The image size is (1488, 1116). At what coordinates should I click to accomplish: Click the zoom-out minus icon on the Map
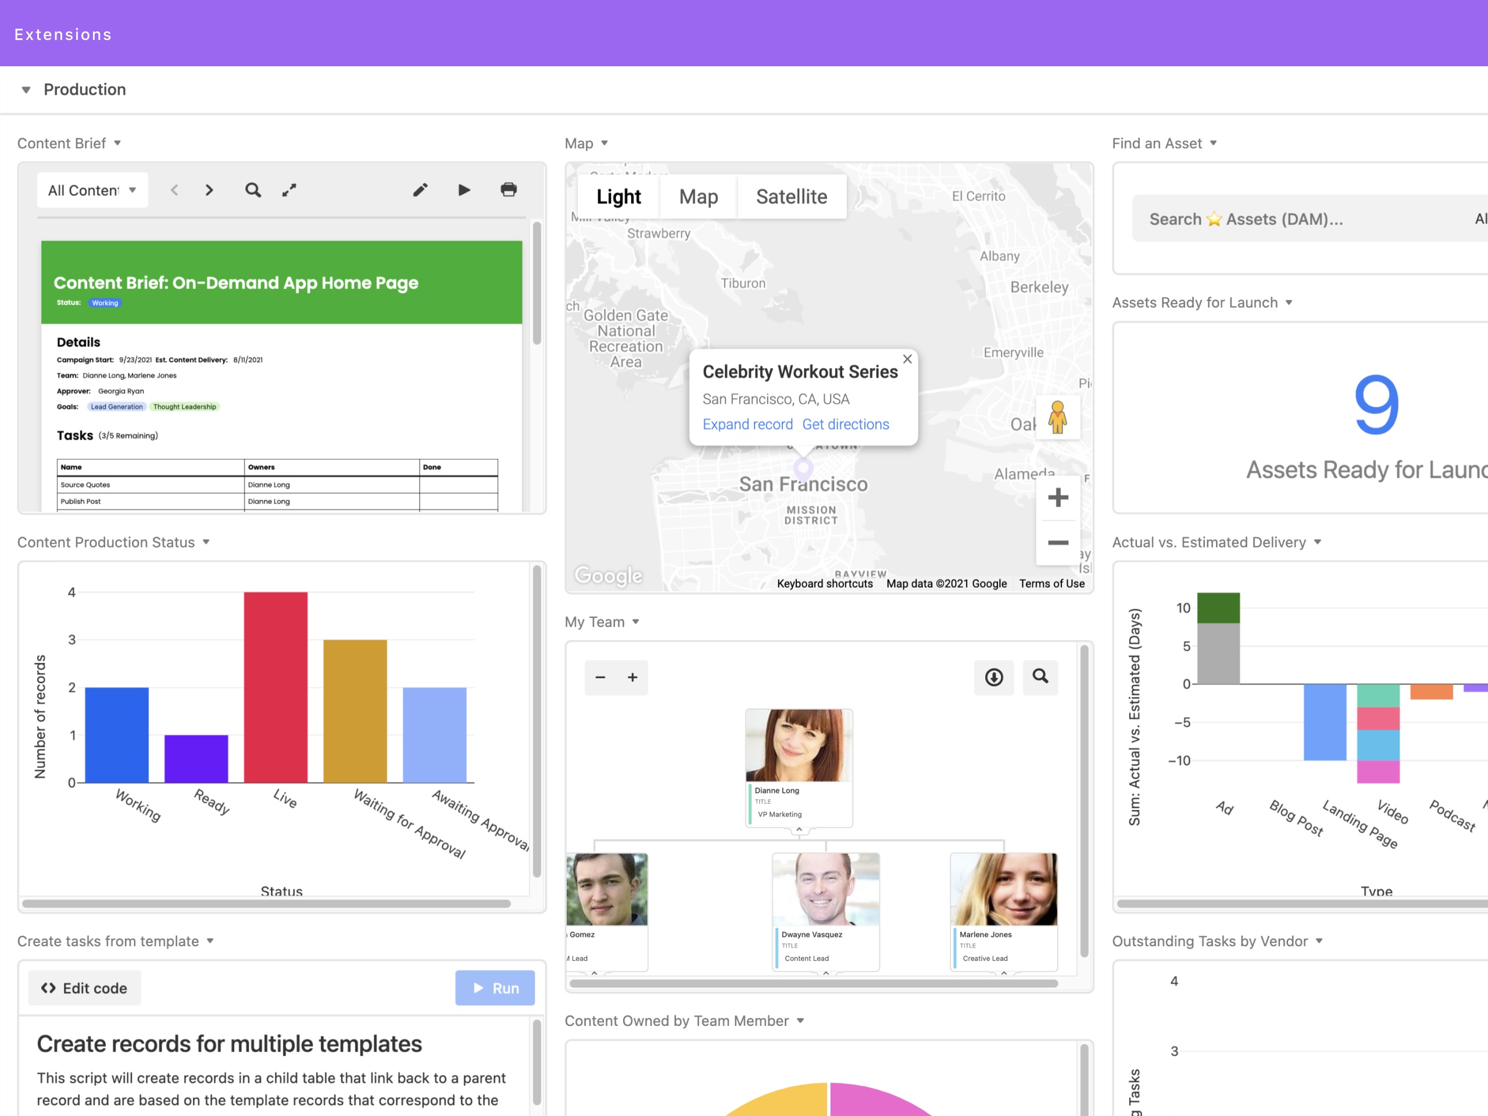coord(1056,542)
